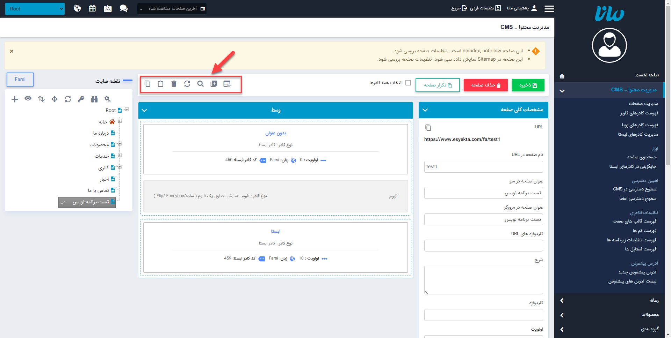
Task: Open page permissions with the key icon
Action: (x=81, y=99)
